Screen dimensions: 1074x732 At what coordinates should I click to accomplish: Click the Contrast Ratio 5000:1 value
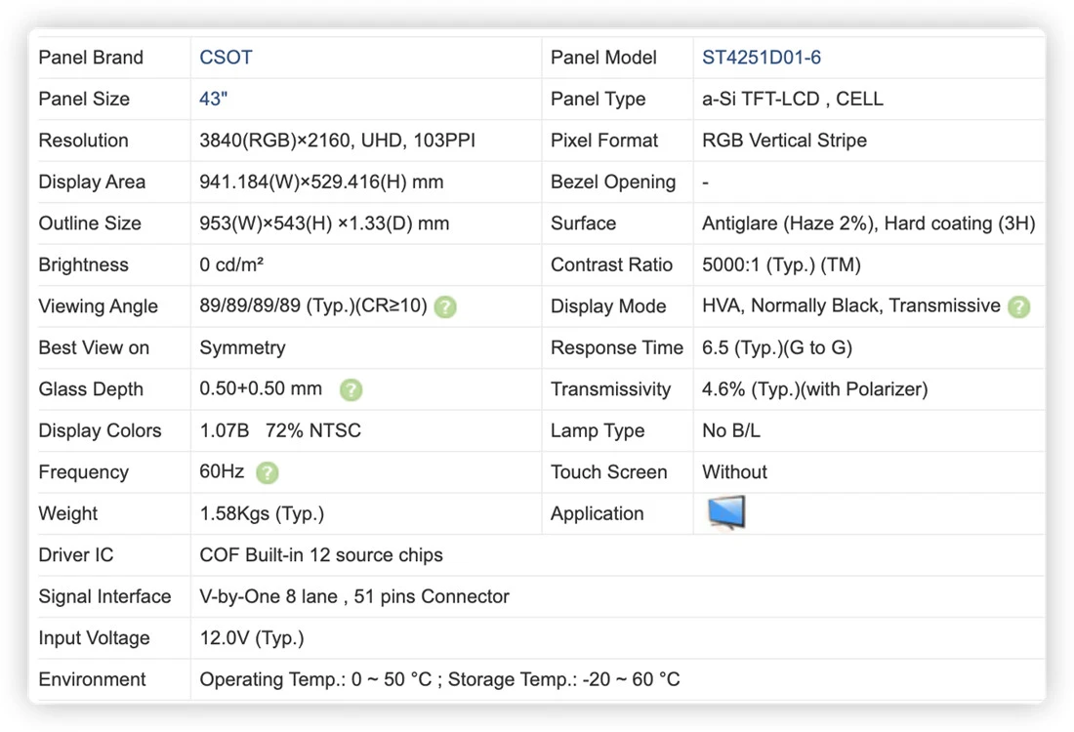(x=781, y=265)
